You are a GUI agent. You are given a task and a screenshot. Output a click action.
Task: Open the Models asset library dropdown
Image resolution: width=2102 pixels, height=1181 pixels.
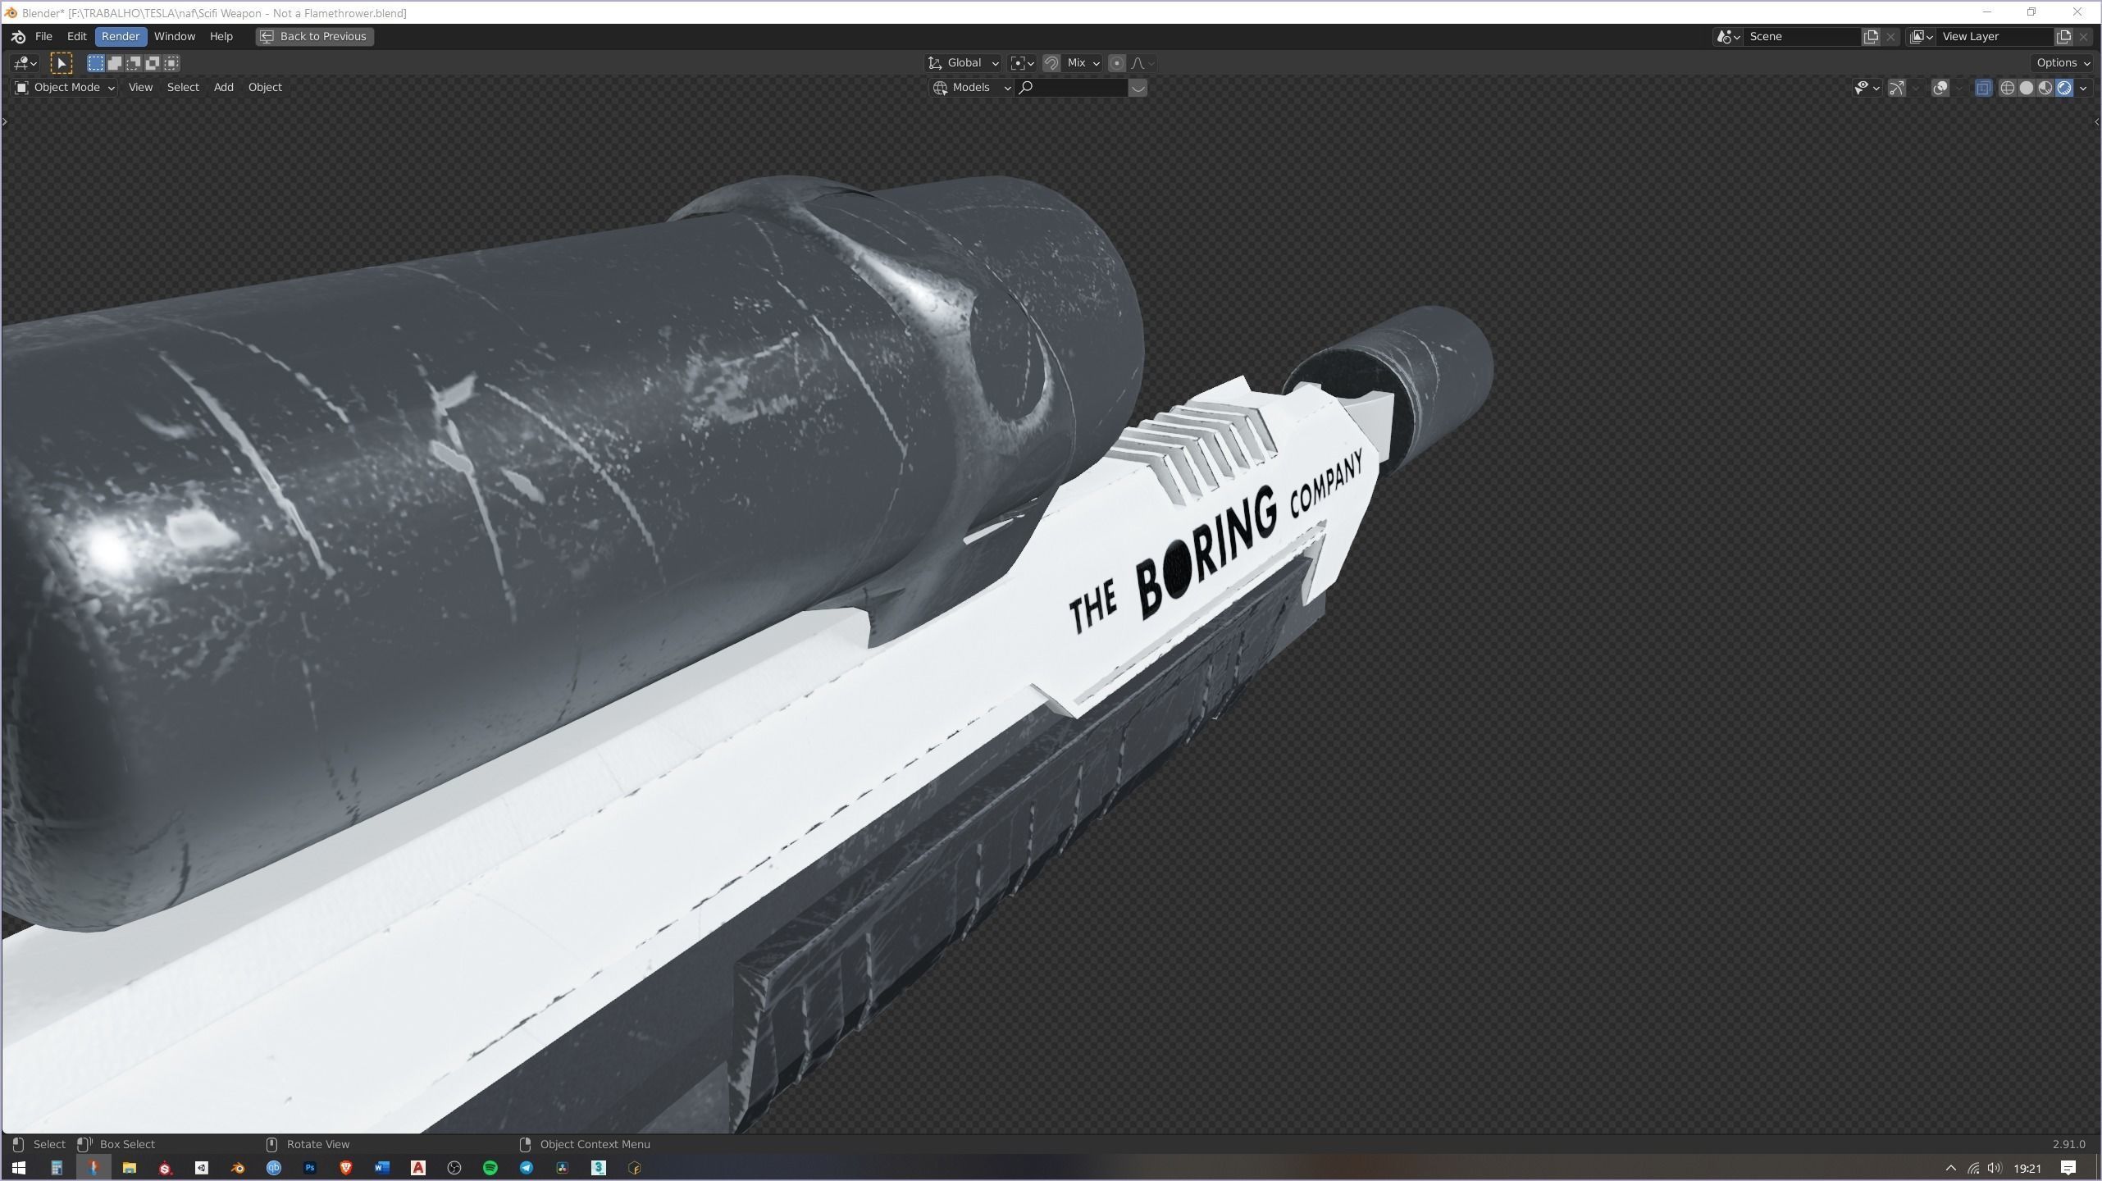point(972,88)
